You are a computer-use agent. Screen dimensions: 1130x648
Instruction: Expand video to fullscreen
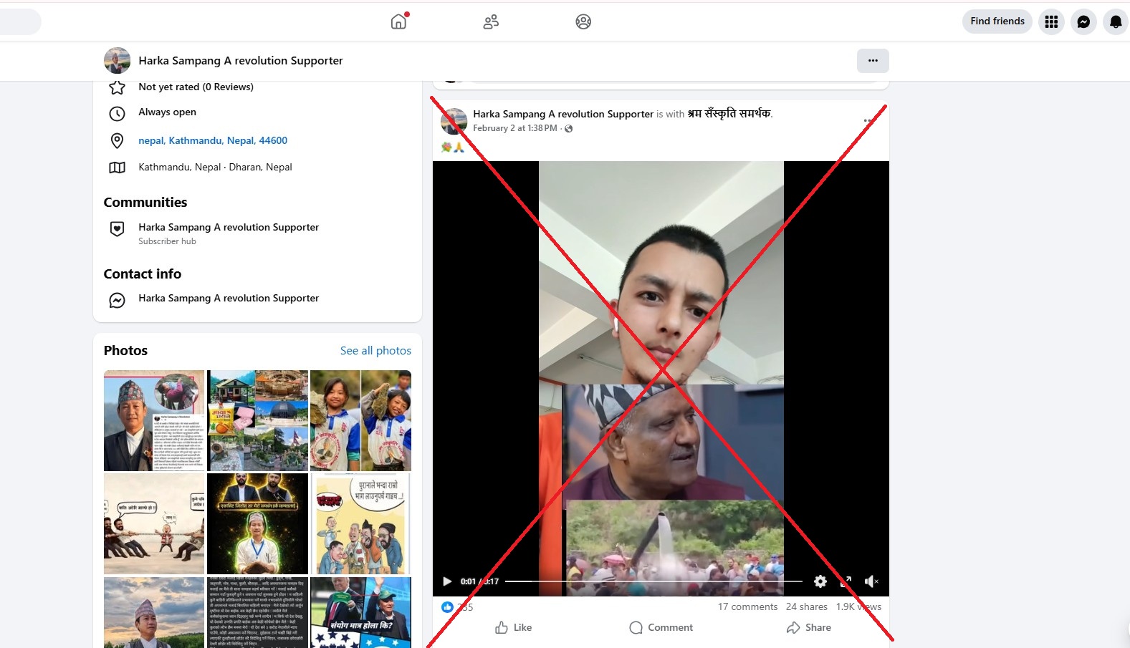point(846,581)
